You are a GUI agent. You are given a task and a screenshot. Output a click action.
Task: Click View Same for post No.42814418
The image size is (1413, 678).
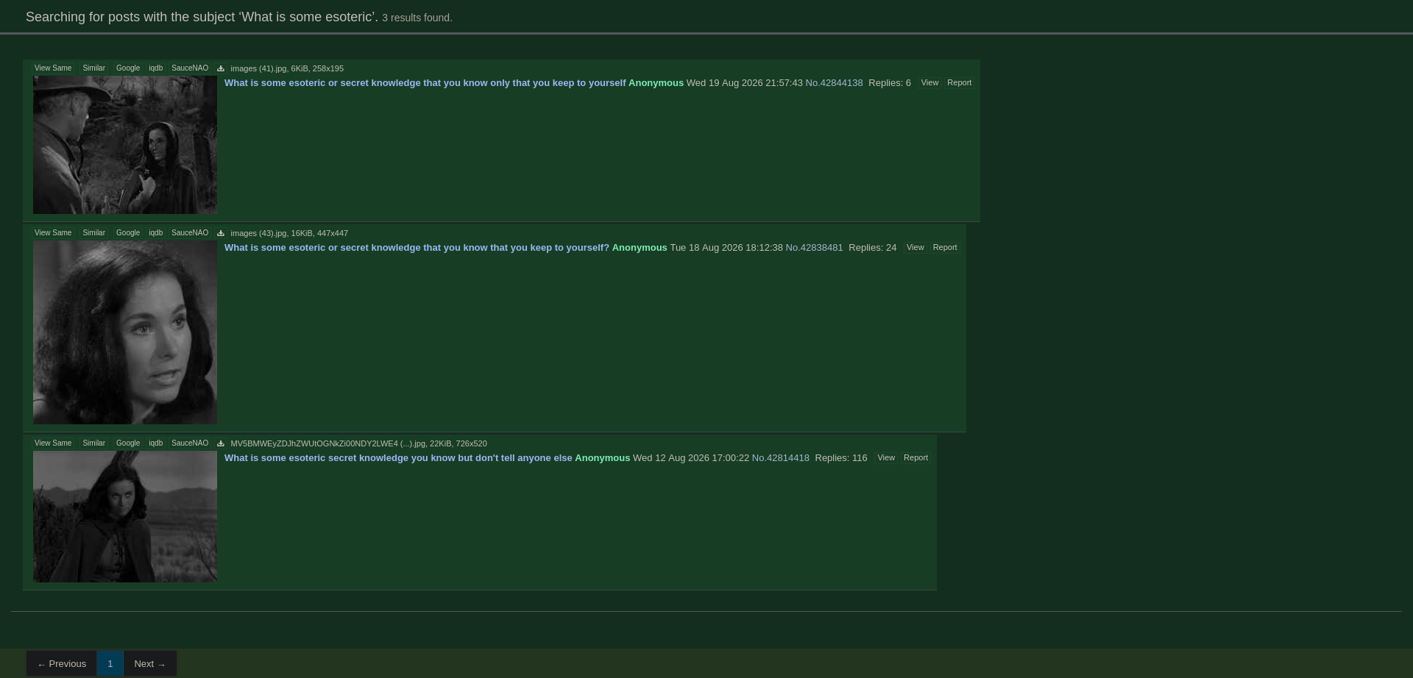click(53, 443)
